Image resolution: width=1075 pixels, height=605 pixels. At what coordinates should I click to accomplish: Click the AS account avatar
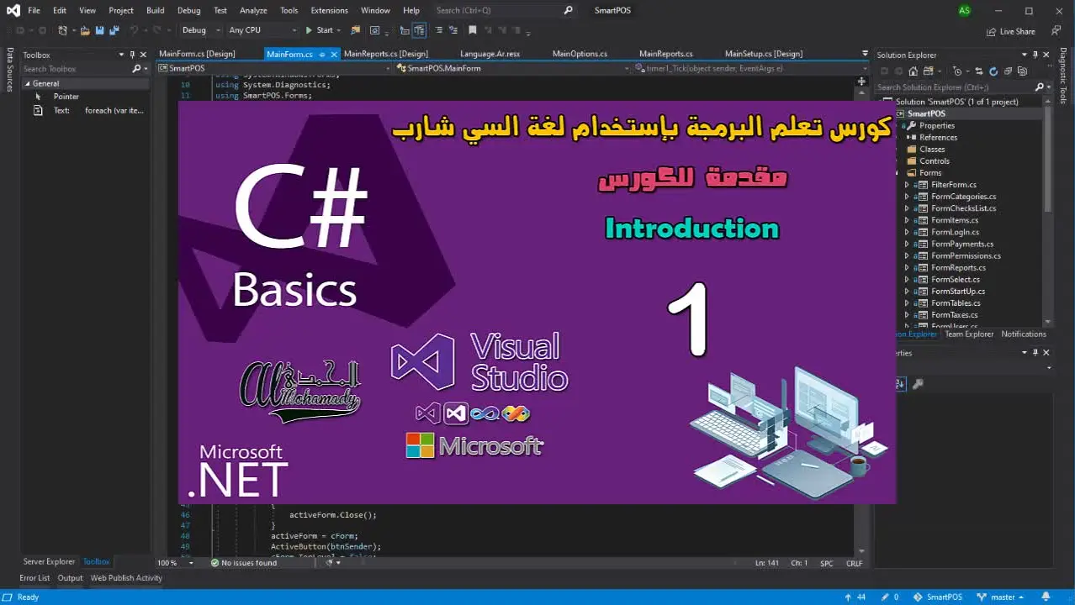[964, 10]
